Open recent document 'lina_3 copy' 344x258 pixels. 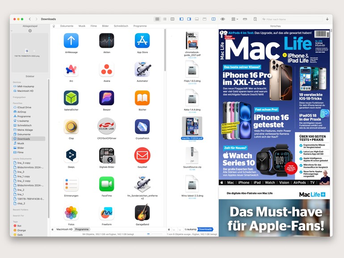tap(24, 163)
